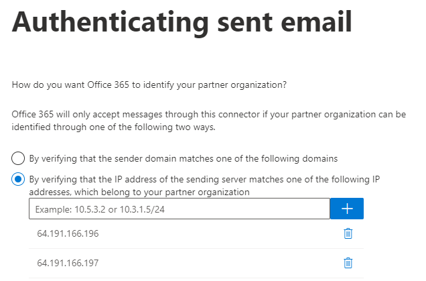Choose the IP address verification radio button
This screenshot has width=426, height=281.
[18, 179]
